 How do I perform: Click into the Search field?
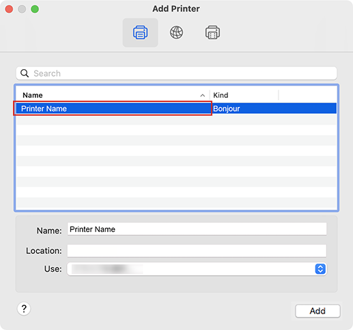click(176, 73)
